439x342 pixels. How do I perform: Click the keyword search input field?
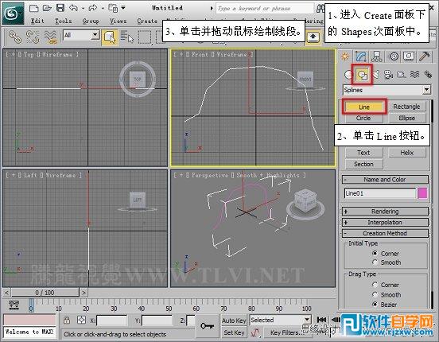(265, 9)
